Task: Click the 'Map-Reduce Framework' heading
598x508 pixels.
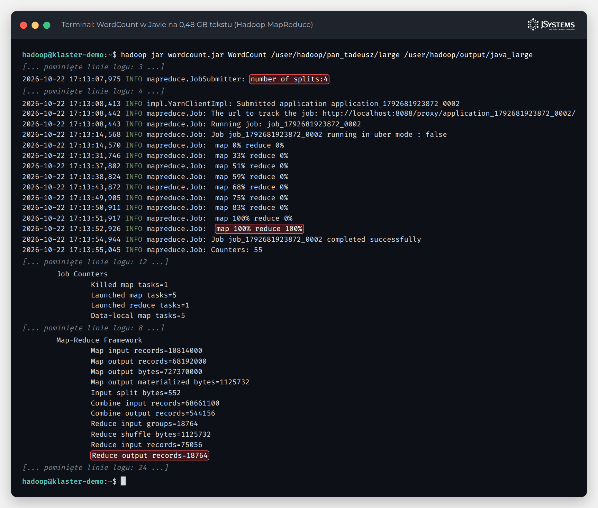Action: pyautogui.click(x=99, y=340)
